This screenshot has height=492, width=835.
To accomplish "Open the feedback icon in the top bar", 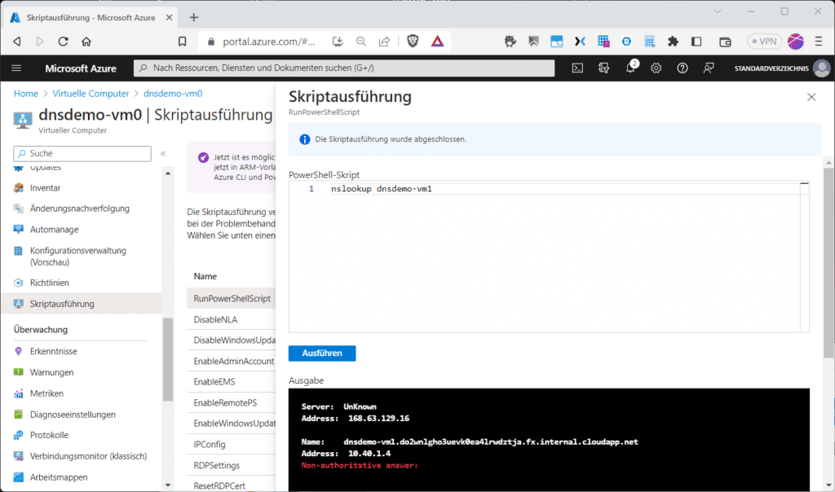I will (709, 68).
